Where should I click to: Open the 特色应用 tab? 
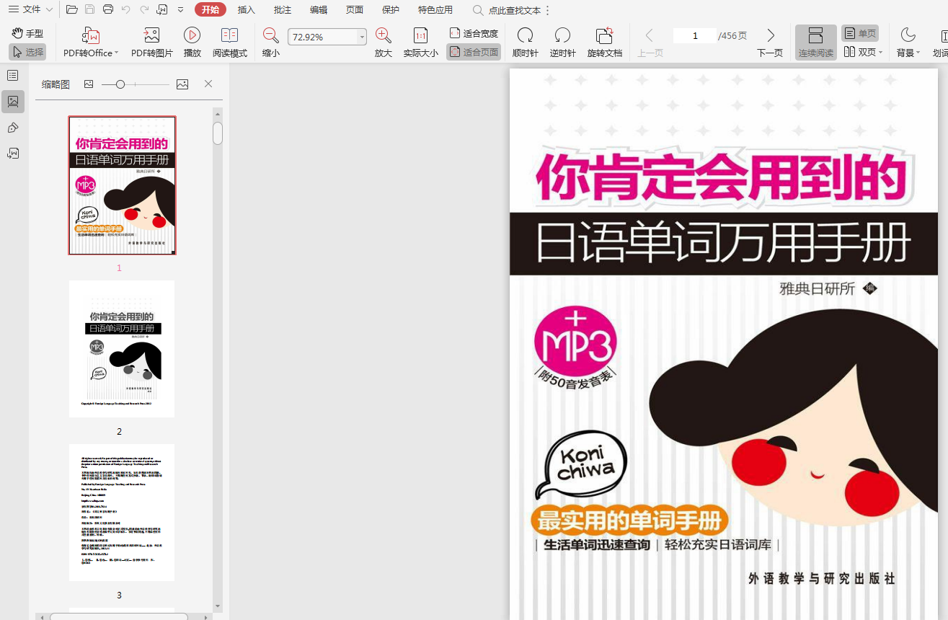(435, 9)
